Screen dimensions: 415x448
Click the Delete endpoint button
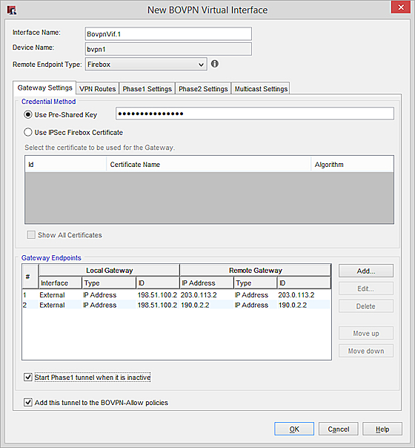366,306
